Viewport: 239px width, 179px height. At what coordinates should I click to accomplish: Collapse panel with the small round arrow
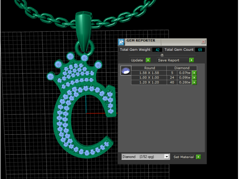(x=162, y=55)
